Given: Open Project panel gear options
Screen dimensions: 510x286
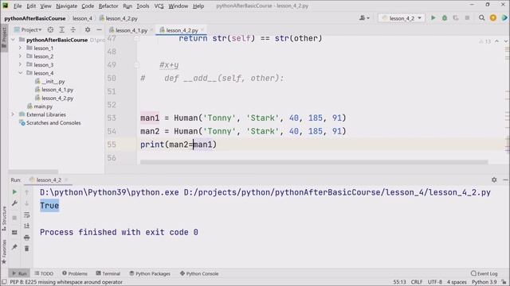Looking at the screenshot, I should [88, 30].
